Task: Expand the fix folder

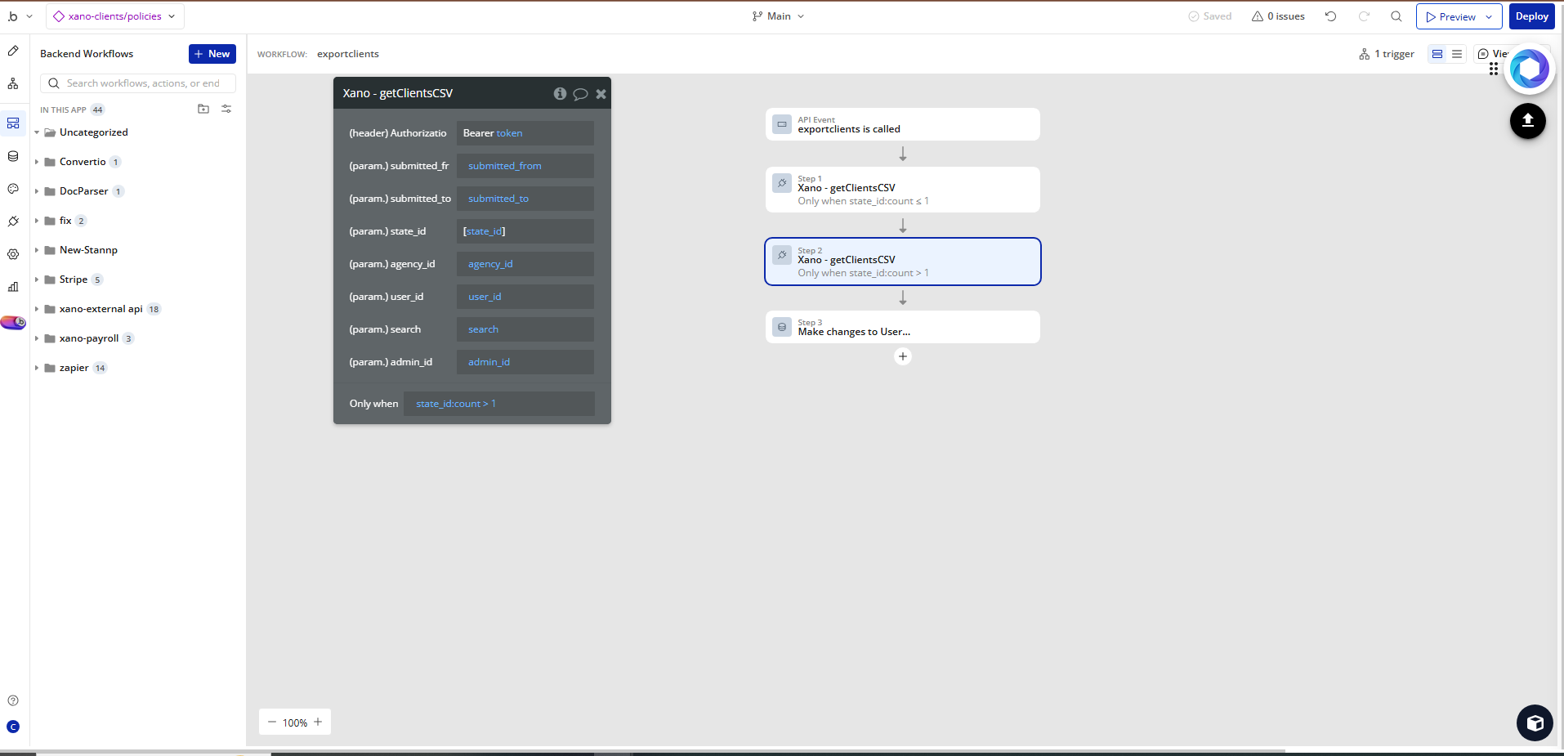Action: (37, 221)
